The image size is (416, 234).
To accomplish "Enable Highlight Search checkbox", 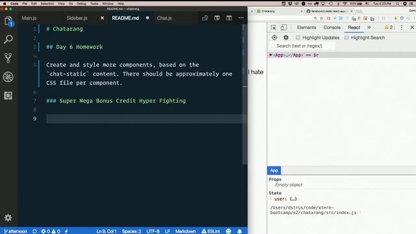I will (x=346, y=38).
